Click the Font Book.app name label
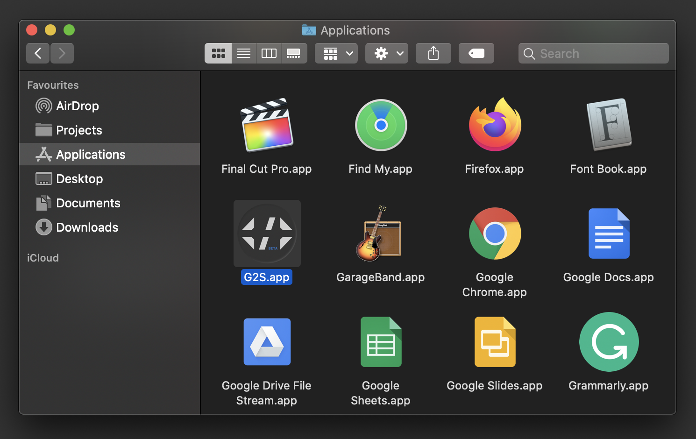Viewport: 696px width, 439px height. (609, 169)
